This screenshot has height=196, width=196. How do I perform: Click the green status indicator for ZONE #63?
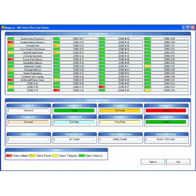pyautogui.click(x=147, y=87)
